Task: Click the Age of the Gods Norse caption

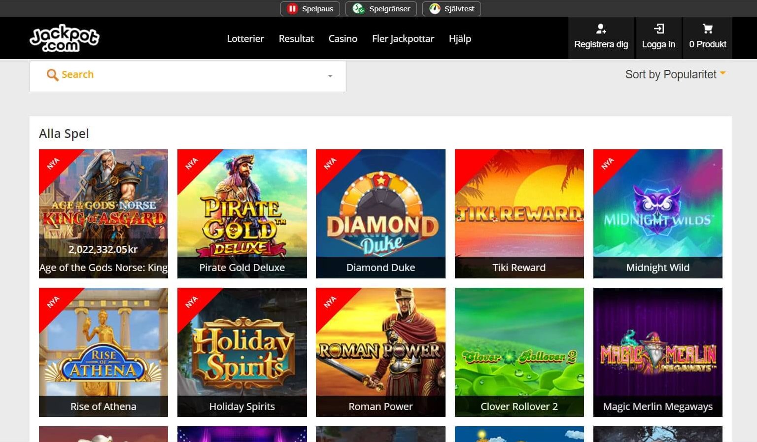Action: coord(103,268)
